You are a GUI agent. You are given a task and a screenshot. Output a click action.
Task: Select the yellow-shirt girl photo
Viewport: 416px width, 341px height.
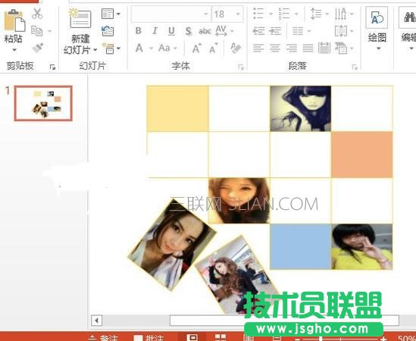362,246
